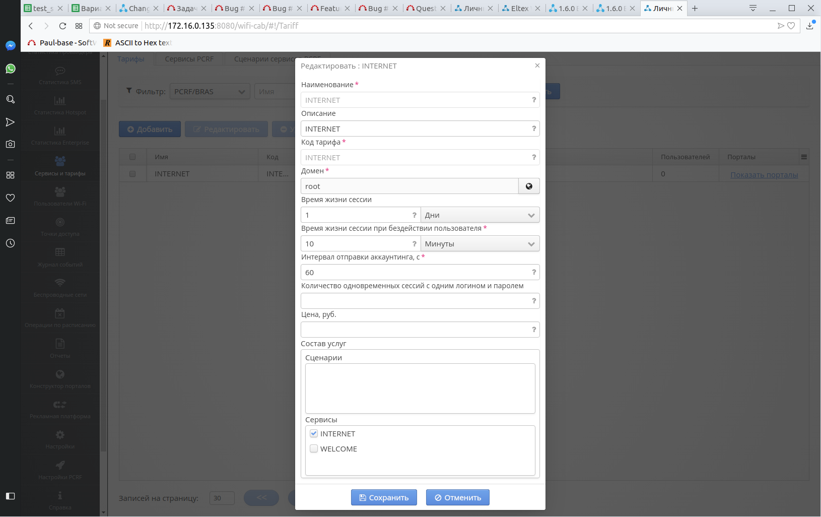Click the globe button next to Домен
This screenshot has width=821, height=517.
[529, 186]
